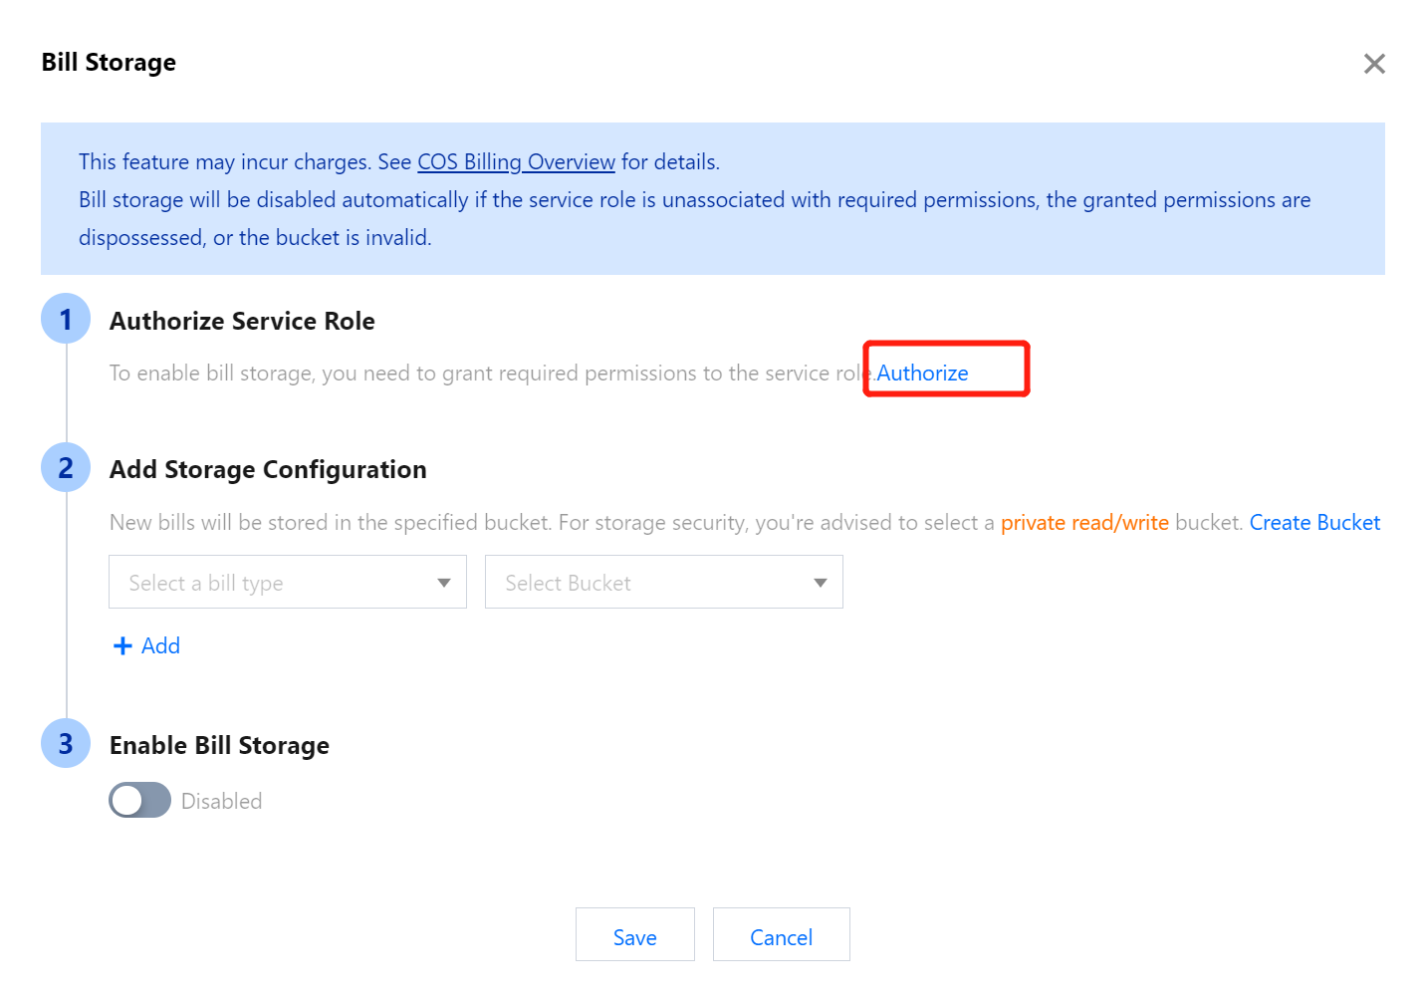The height and width of the screenshot is (1001, 1425).
Task: Click the Select Bucket dropdown arrow
Action: pyautogui.click(x=821, y=583)
